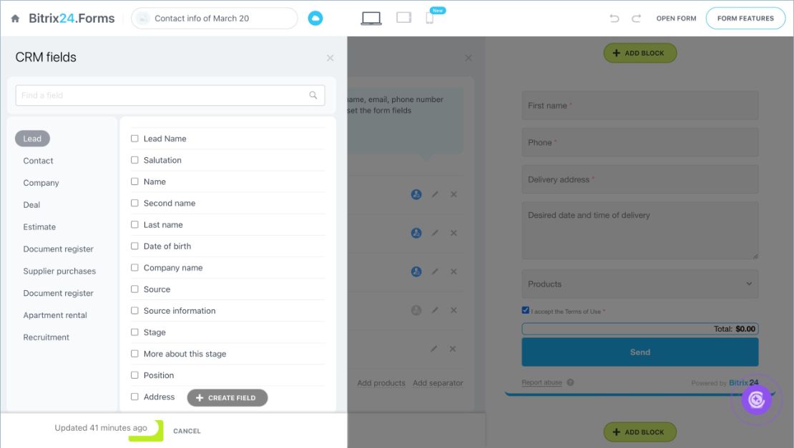Click the undo arrow icon
The image size is (794, 448).
614,19
